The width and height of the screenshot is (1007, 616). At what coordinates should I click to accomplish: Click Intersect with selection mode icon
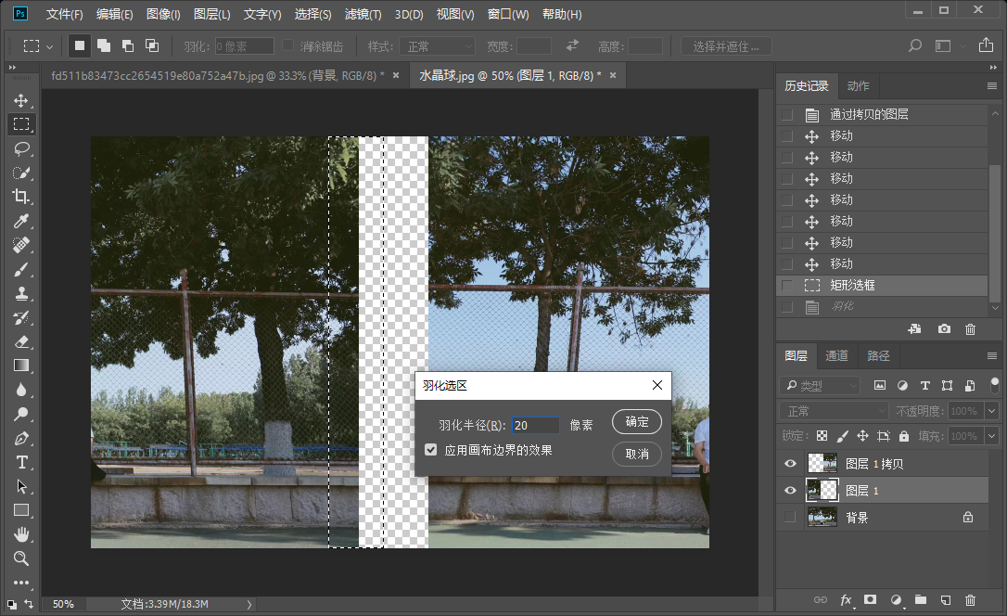point(152,45)
